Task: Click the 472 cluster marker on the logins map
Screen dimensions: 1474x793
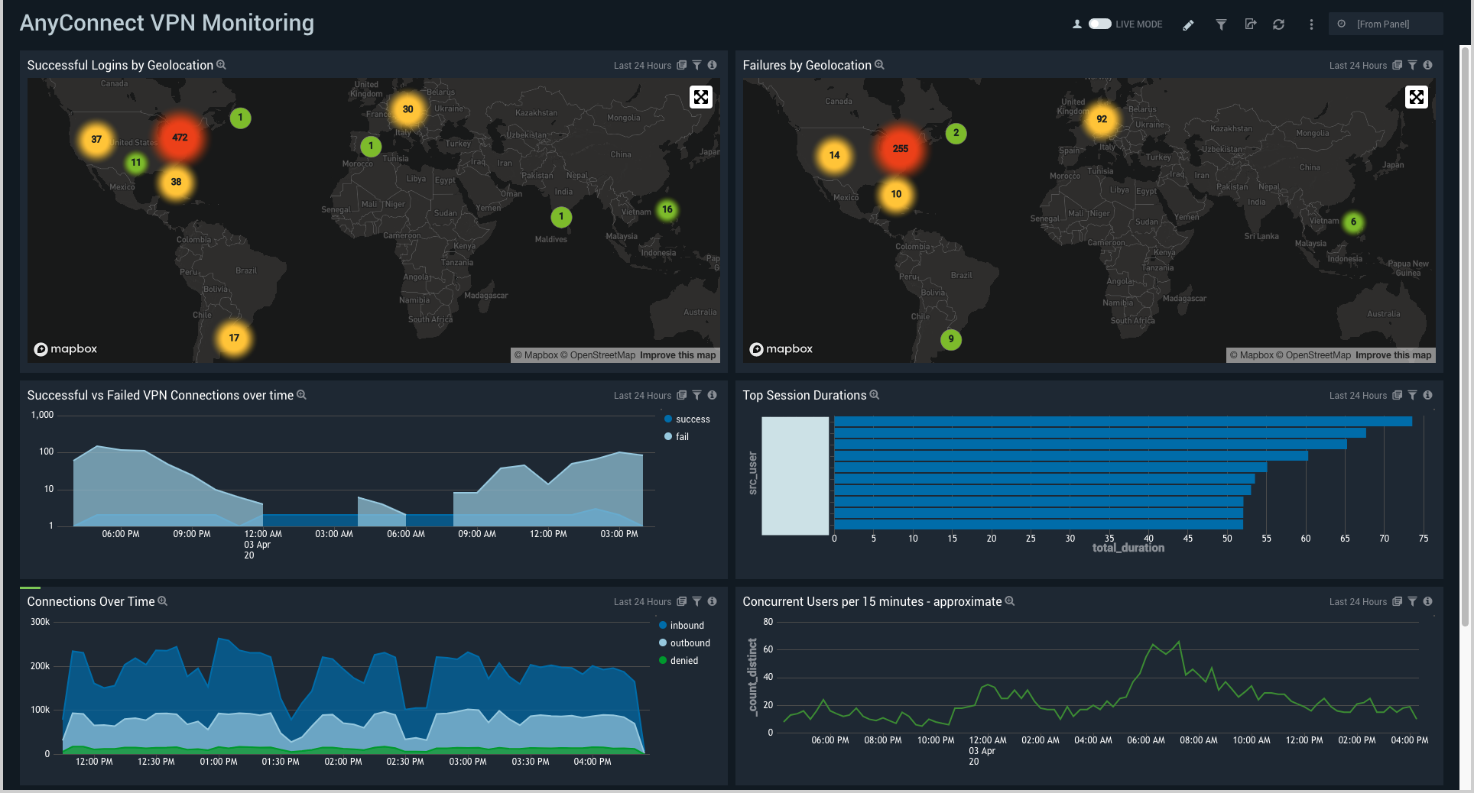Action: pyautogui.click(x=180, y=138)
